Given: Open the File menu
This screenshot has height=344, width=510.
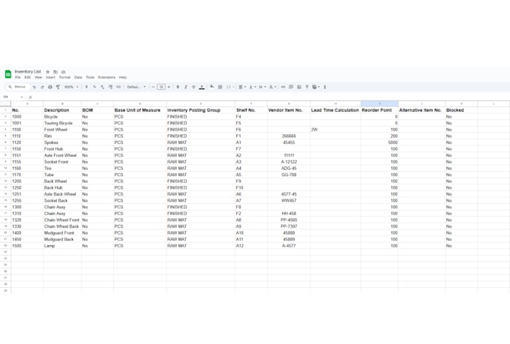Looking at the screenshot, I should coord(17,77).
